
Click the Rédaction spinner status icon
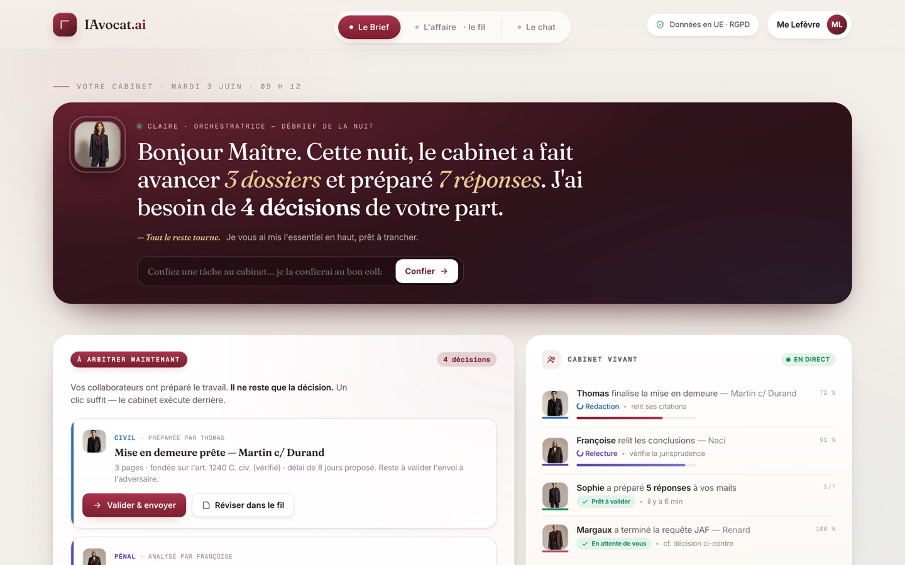point(580,407)
